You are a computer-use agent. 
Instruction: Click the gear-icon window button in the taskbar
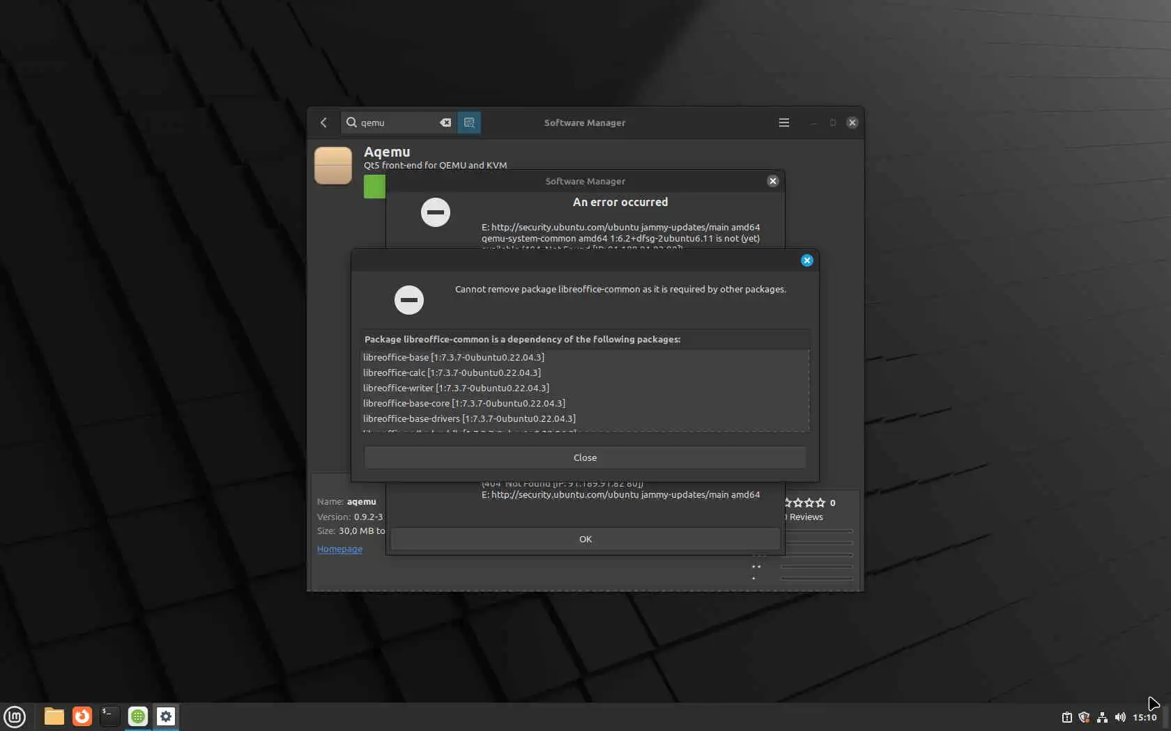(166, 716)
